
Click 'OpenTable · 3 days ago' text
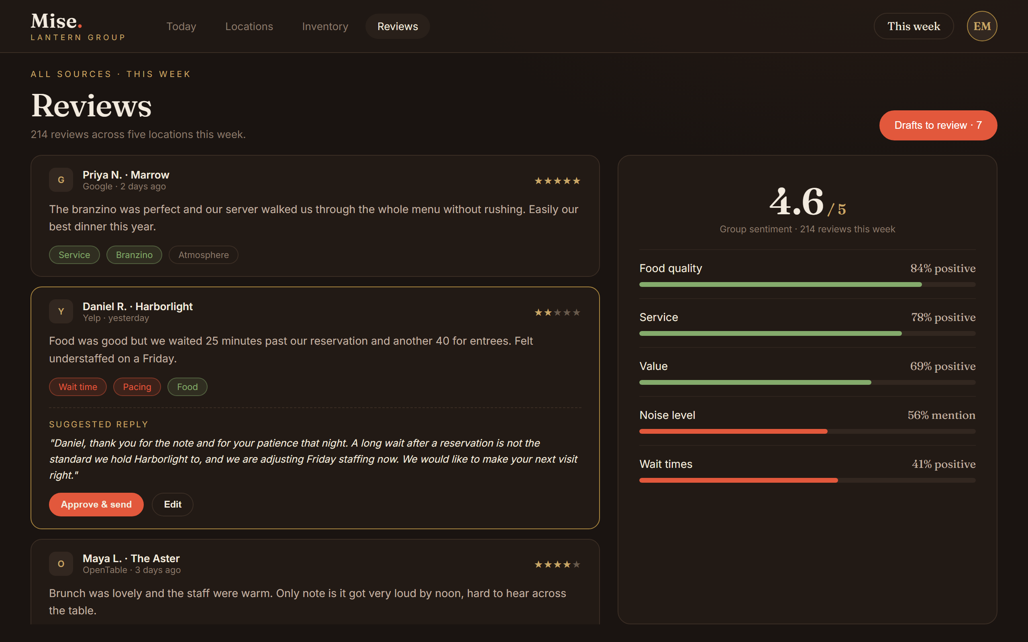tap(132, 570)
